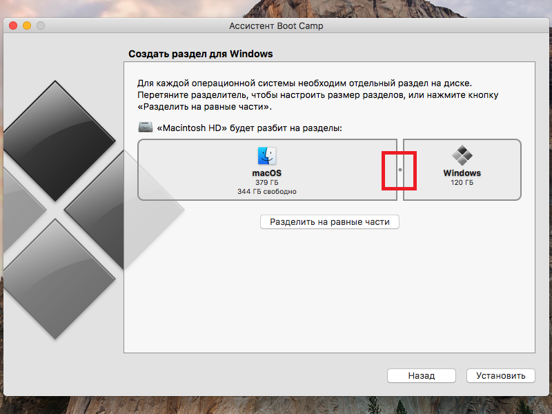The height and width of the screenshot is (414, 552).
Task: Close the Boot Camp Assistant window
Action: click(13, 26)
